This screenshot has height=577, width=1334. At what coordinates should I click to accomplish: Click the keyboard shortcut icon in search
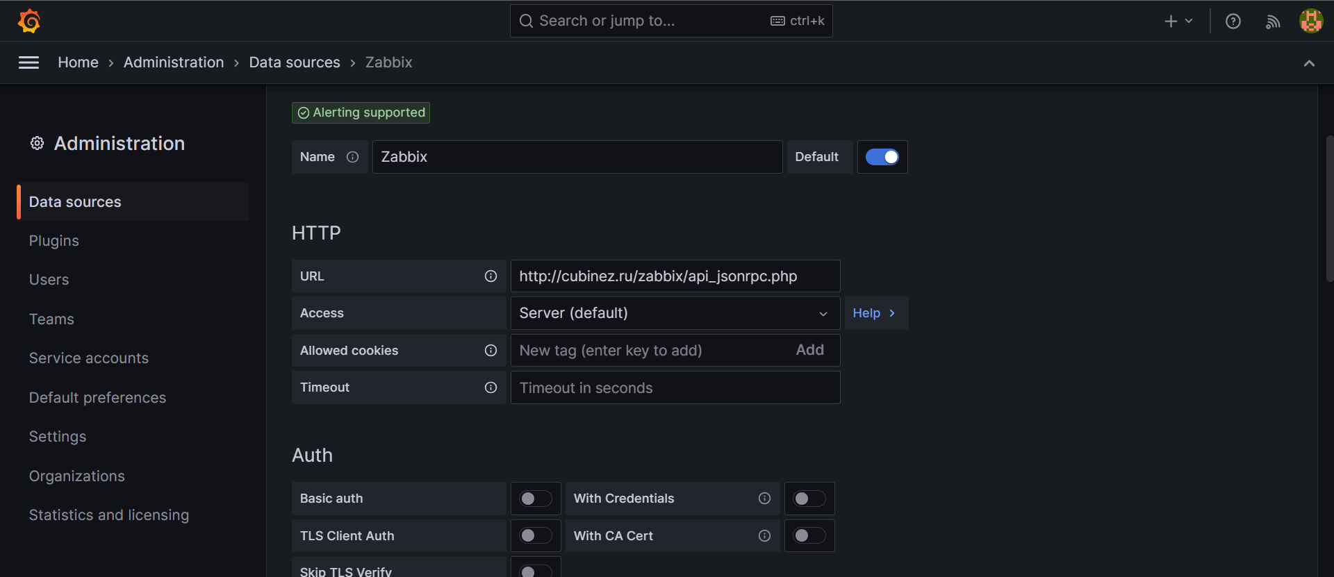pyautogui.click(x=777, y=21)
